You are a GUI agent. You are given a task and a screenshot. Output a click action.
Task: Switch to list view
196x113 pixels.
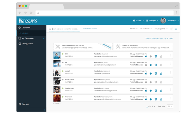click(176, 29)
